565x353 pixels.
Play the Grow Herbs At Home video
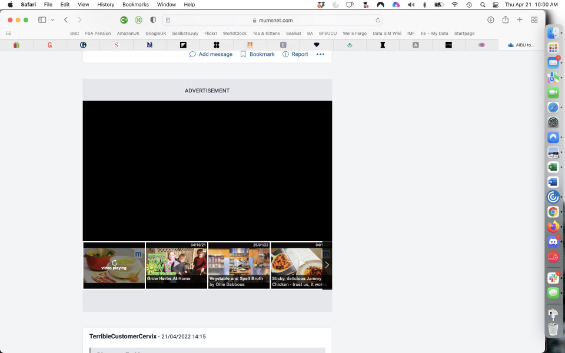click(176, 265)
